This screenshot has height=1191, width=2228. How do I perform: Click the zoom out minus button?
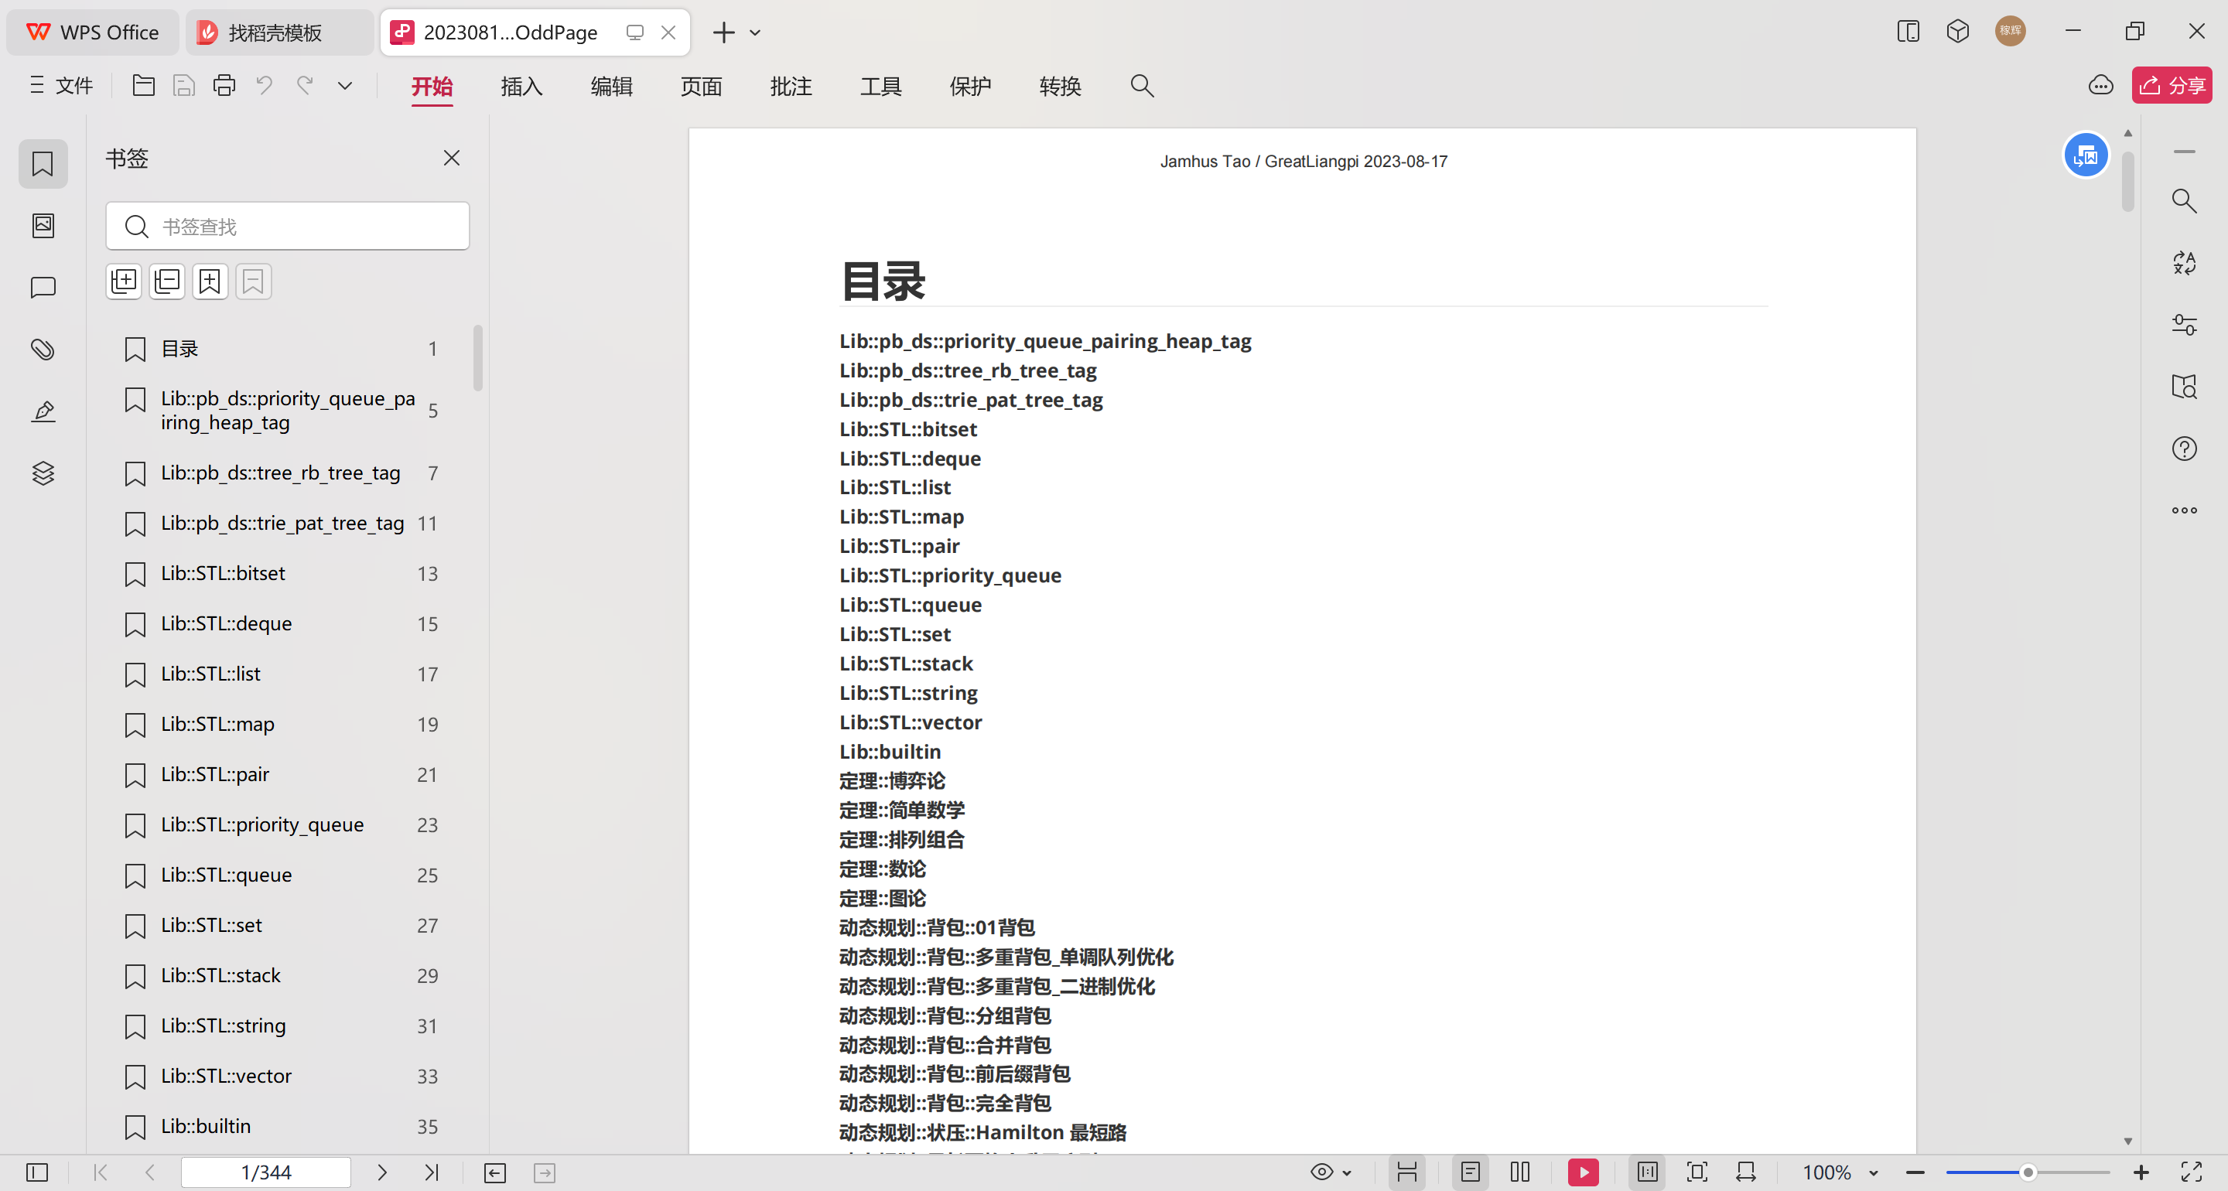point(1915,1172)
